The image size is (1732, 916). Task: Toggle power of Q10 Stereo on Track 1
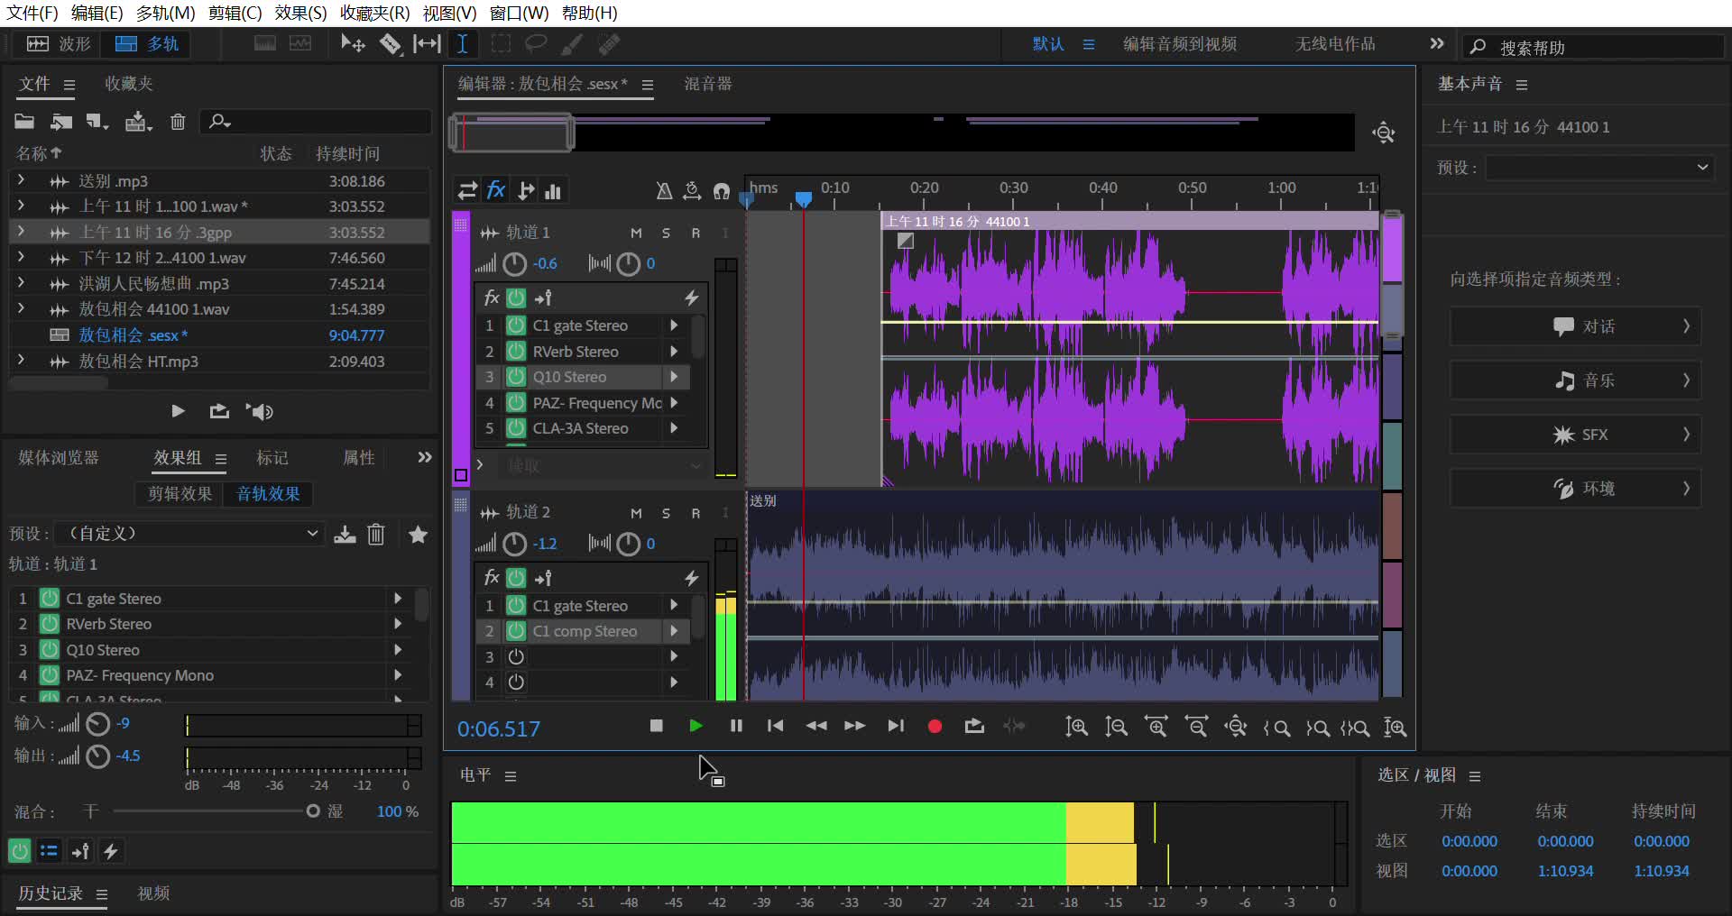coord(516,377)
